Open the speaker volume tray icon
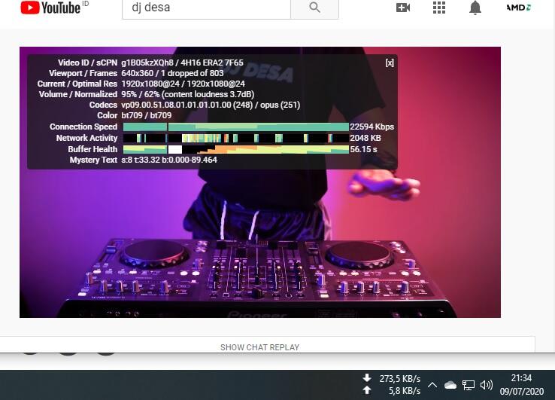This screenshot has width=555, height=400. click(x=487, y=385)
